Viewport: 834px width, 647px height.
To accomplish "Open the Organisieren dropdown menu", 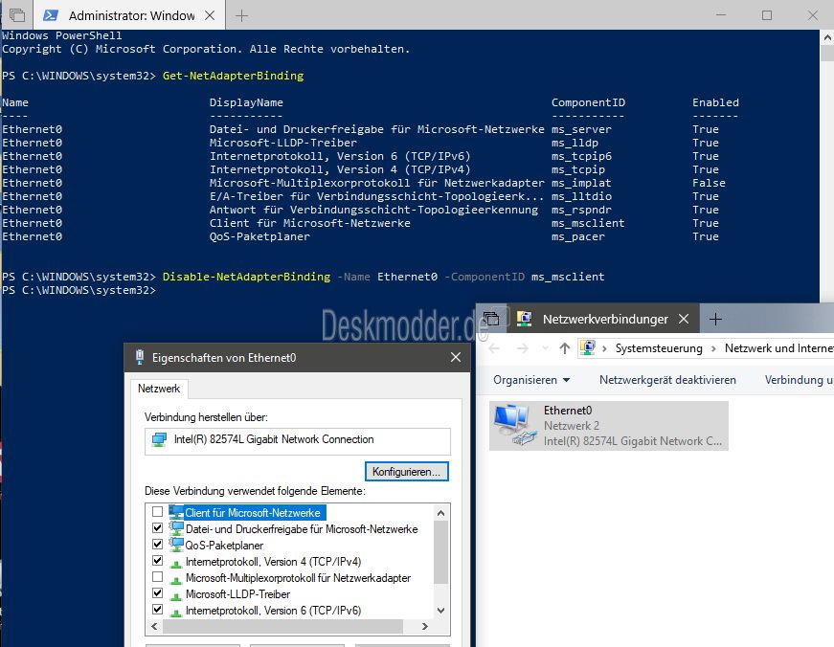I will [531, 380].
